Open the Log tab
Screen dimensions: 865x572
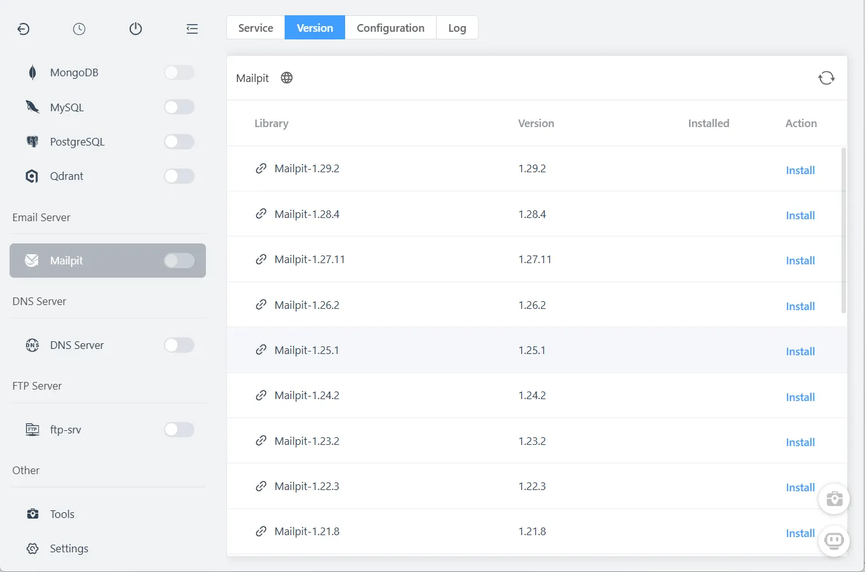457,28
